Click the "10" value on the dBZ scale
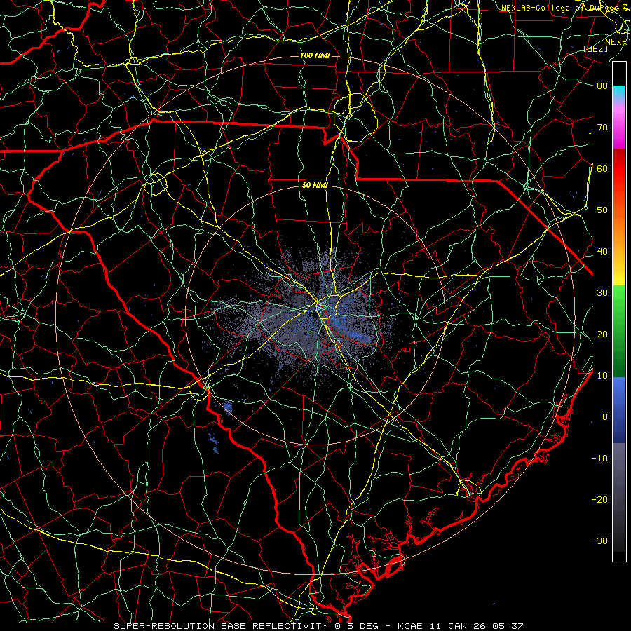This screenshot has height=631, width=631. pos(602,376)
